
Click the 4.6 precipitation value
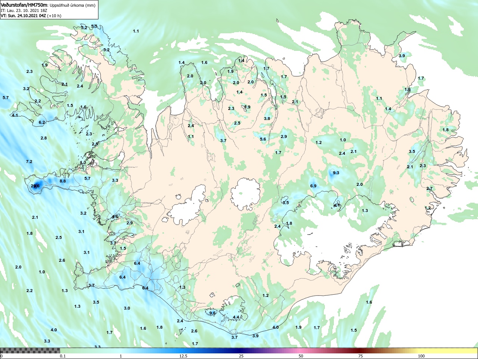coord(115,217)
